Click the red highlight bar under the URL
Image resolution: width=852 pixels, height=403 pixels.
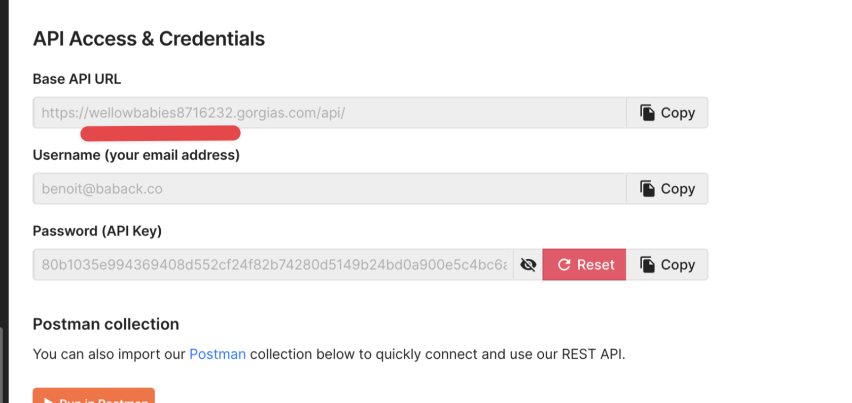(x=160, y=133)
